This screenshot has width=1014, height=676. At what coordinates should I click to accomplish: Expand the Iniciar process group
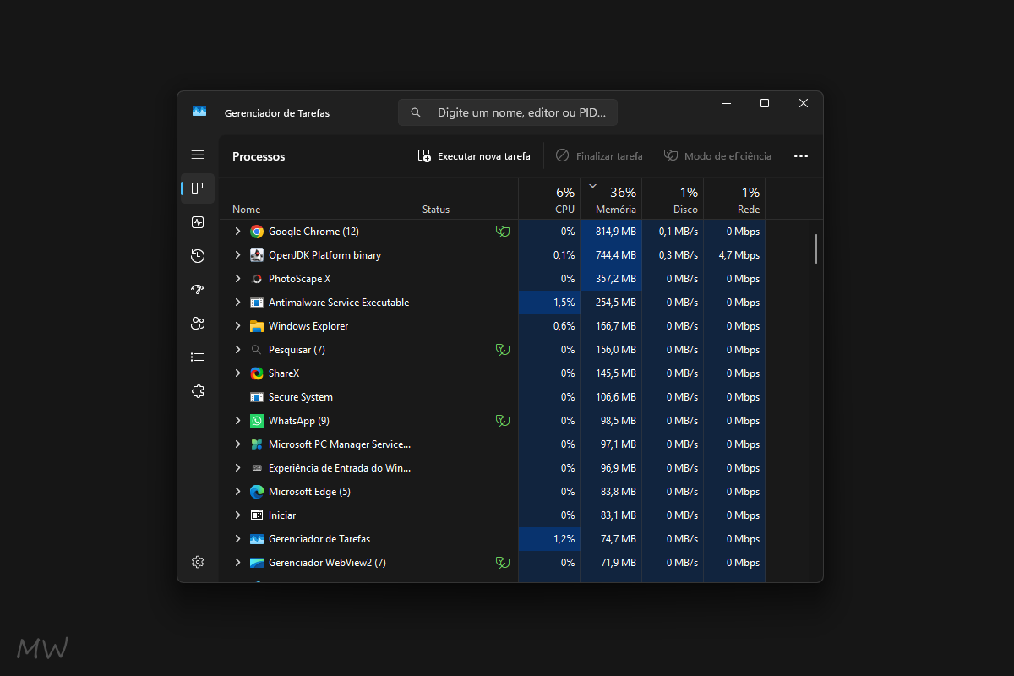(x=237, y=515)
